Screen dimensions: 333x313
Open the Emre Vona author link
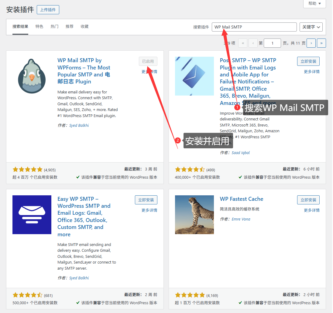(x=241, y=219)
